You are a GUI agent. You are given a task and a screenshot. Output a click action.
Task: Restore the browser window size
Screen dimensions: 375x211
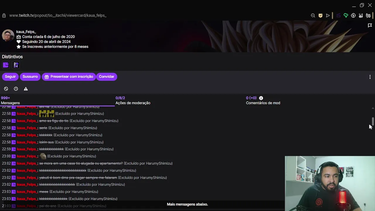point(362,5)
